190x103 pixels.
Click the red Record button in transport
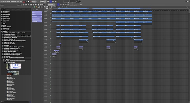31,2
